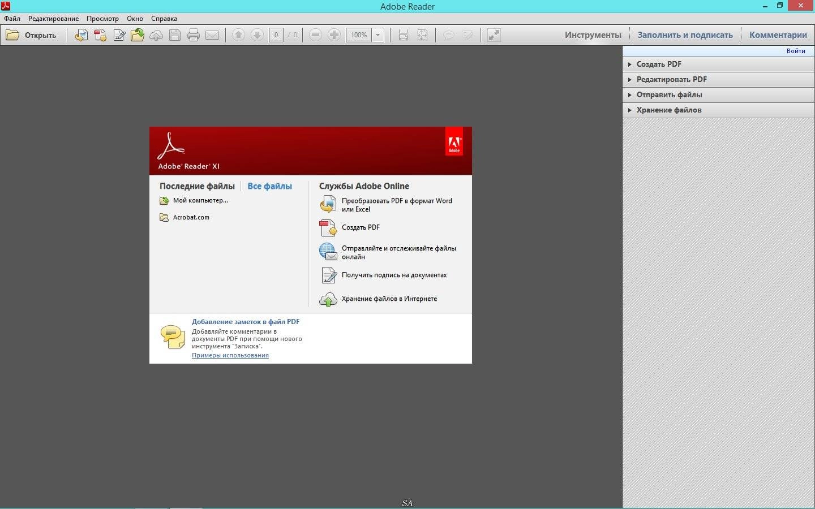Image resolution: width=815 pixels, height=509 pixels.
Task: Click the cloud upload toolbar icon
Action: pyautogui.click(x=156, y=35)
